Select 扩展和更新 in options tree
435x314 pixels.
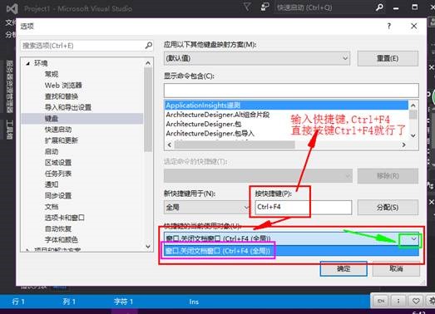point(62,140)
